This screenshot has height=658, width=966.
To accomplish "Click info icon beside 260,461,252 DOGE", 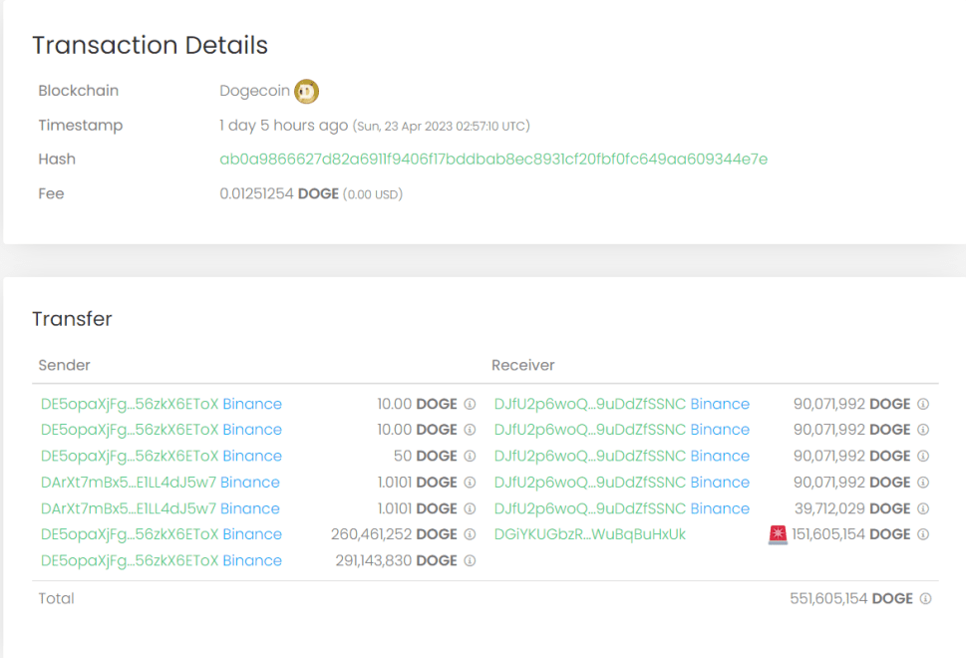I will pyautogui.click(x=470, y=535).
